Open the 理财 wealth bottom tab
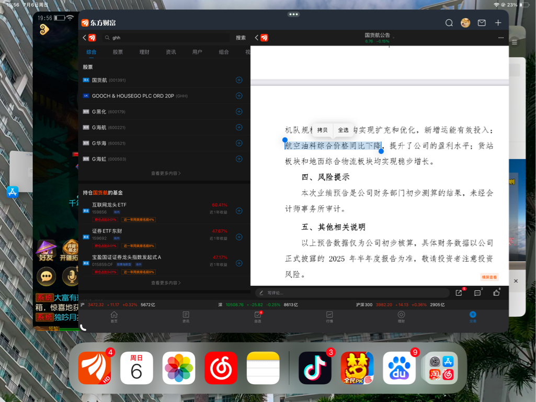The image size is (536, 402). pyautogui.click(x=401, y=317)
